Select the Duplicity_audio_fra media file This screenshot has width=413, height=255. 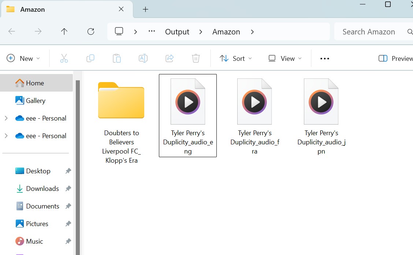pos(254,115)
